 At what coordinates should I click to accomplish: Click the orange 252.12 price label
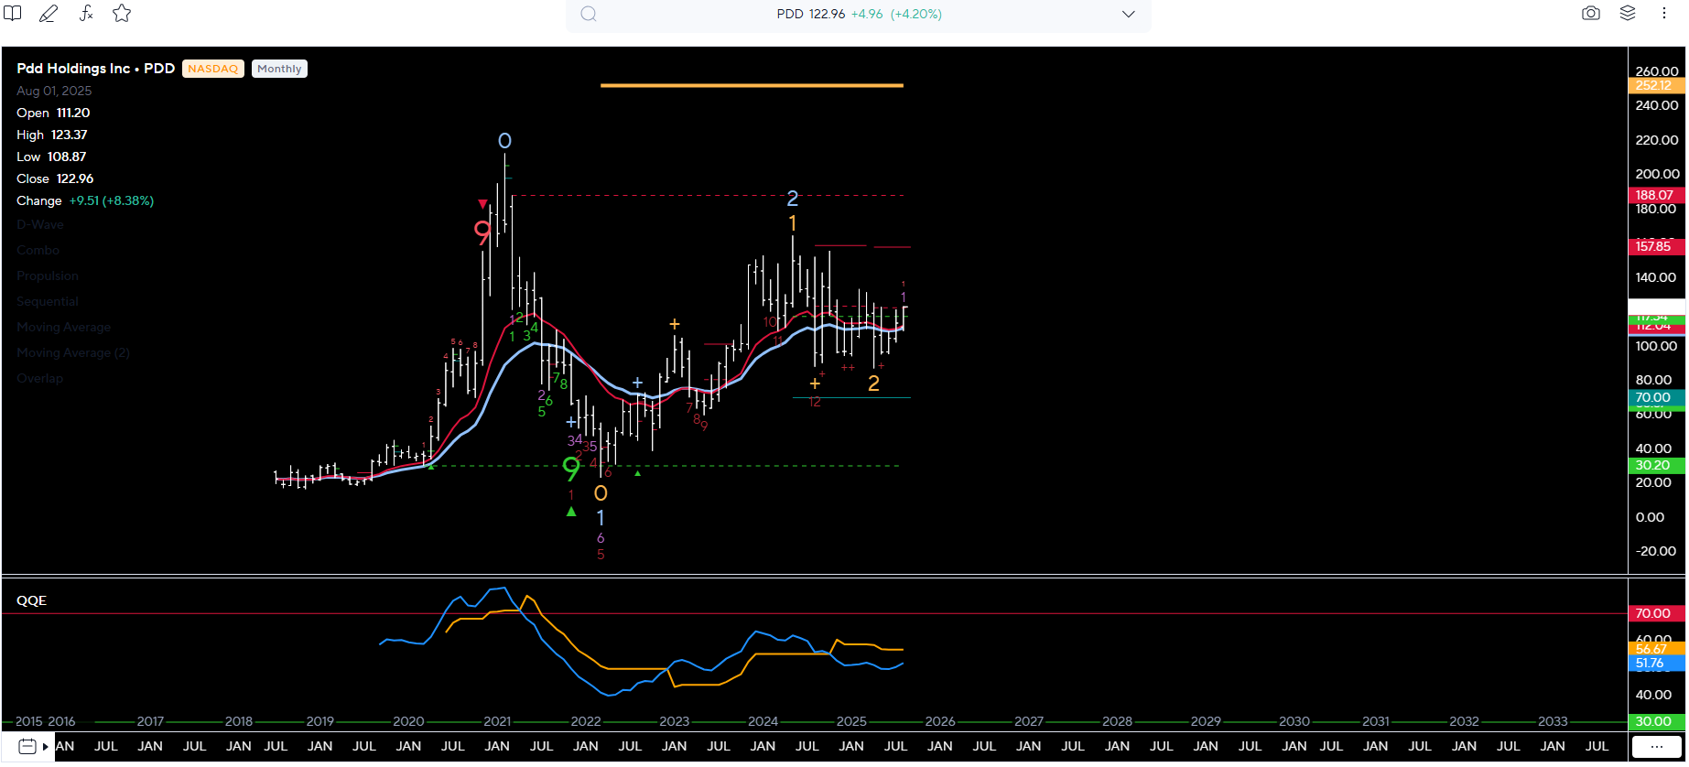click(x=1655, y=86)
